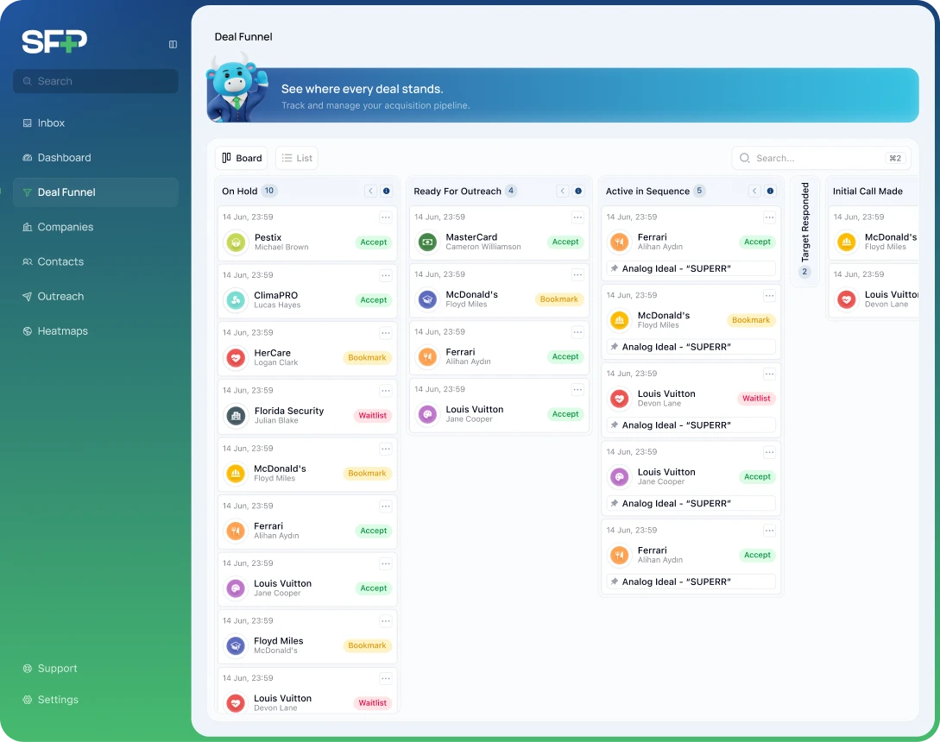Viewport: 940px width, 742px height.
Task: Go to Outreach in the sidebar
Action: click(x=60, y=297)
